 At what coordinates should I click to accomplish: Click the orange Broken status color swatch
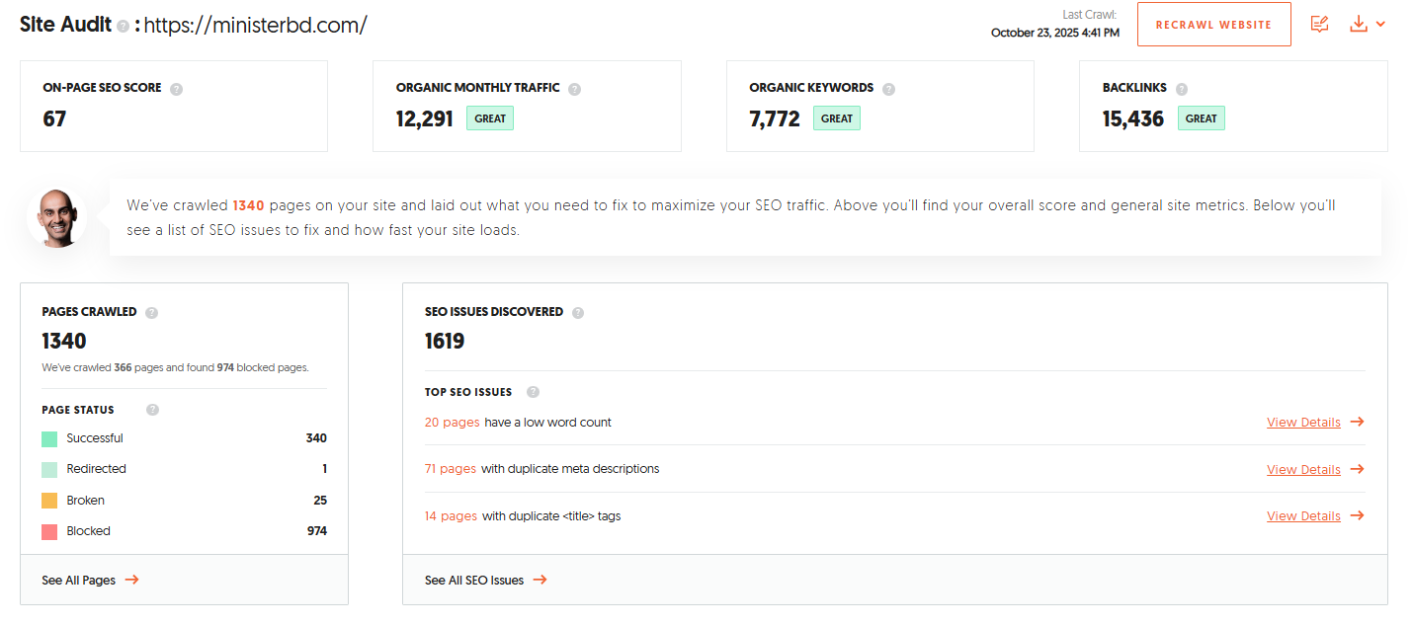pyautogui.click(x=49, y=501)
